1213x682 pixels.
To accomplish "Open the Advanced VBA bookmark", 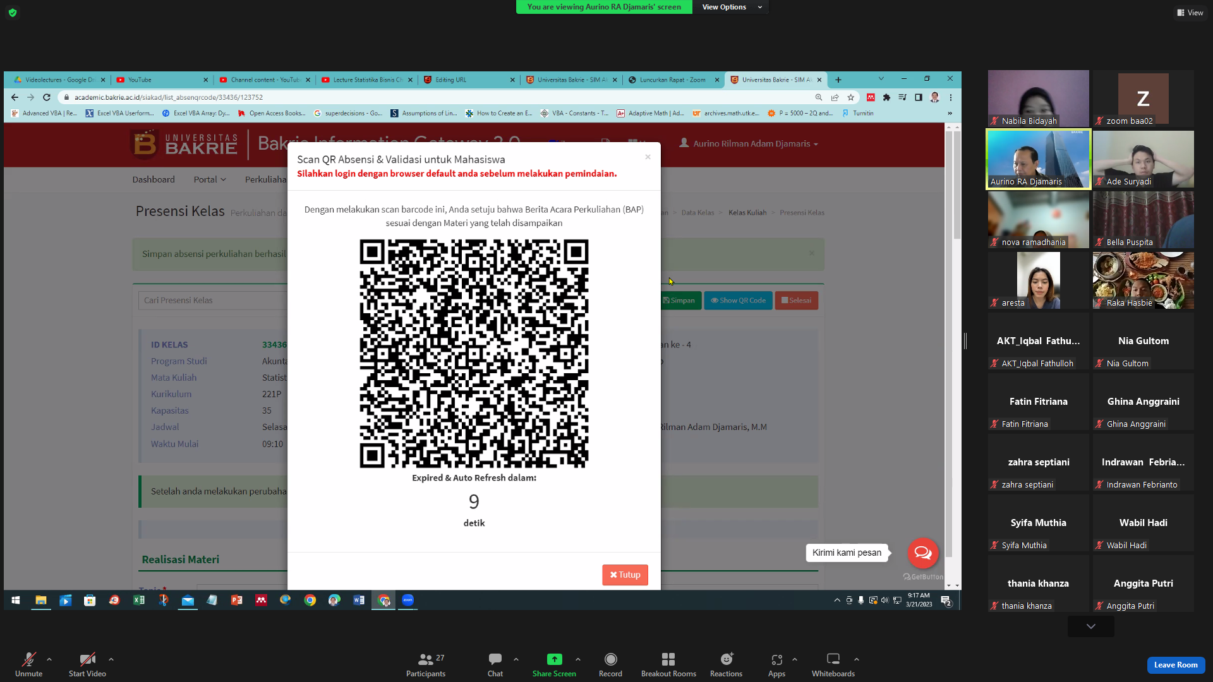I will (x=44, y=114).
